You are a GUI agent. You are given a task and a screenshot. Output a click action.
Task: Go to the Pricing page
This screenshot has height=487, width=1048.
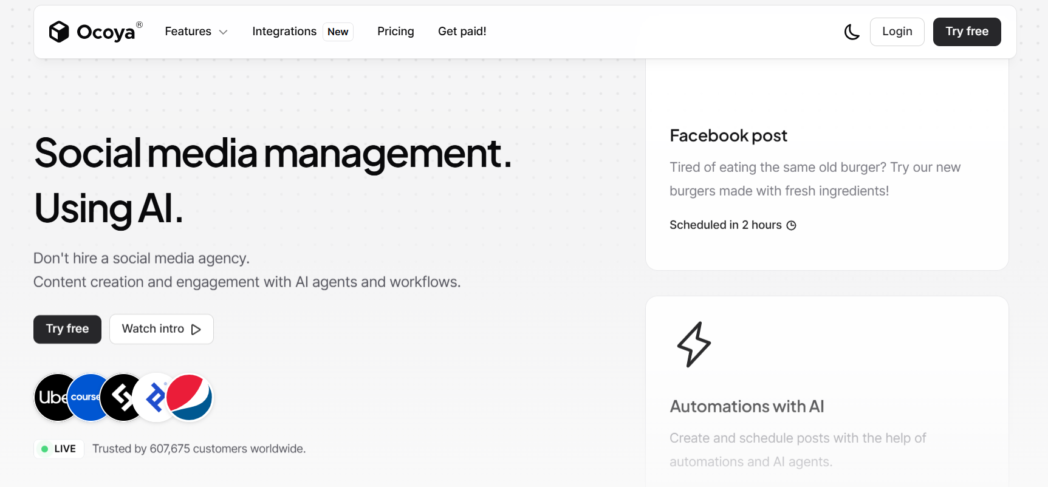396,32
